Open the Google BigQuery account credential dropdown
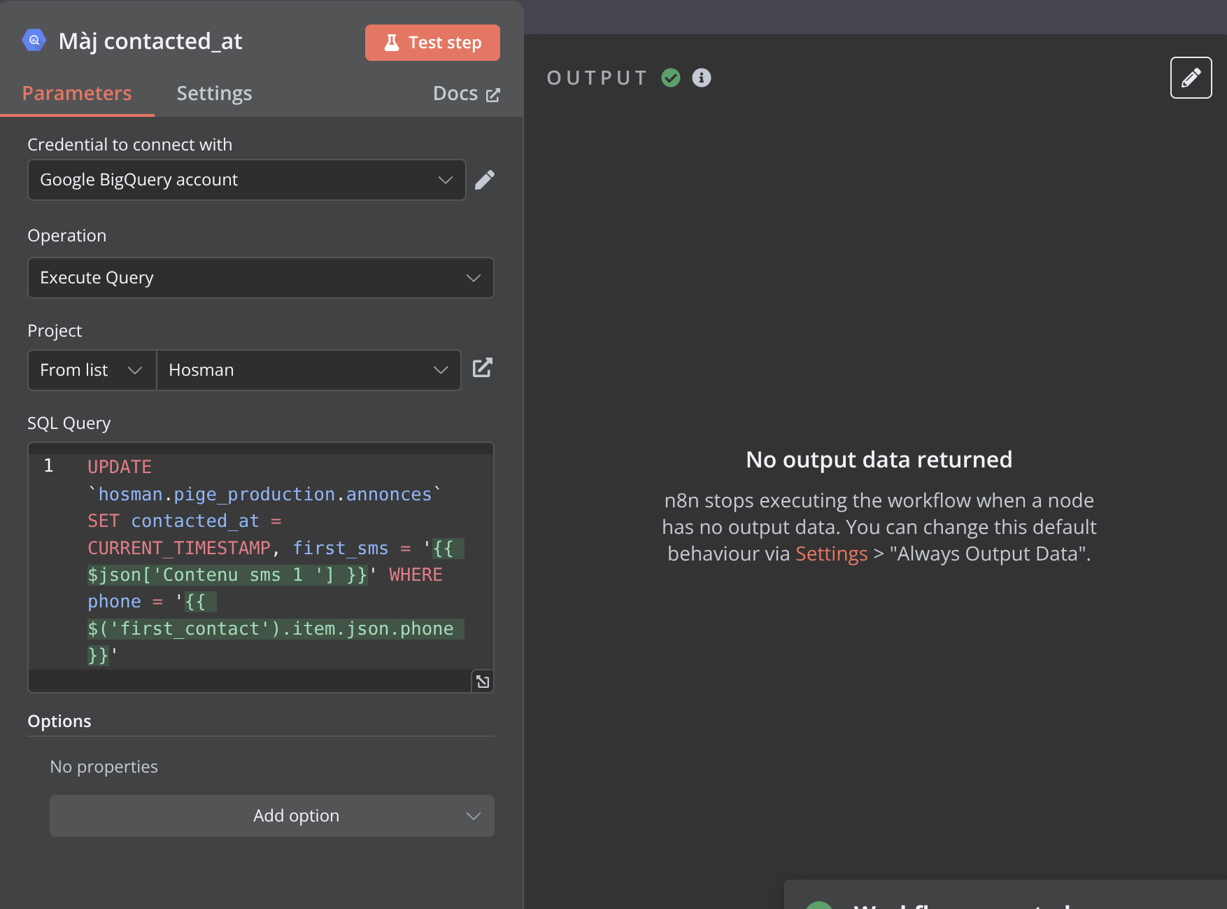Screen dimensions: 1227x909 (247, 180)
